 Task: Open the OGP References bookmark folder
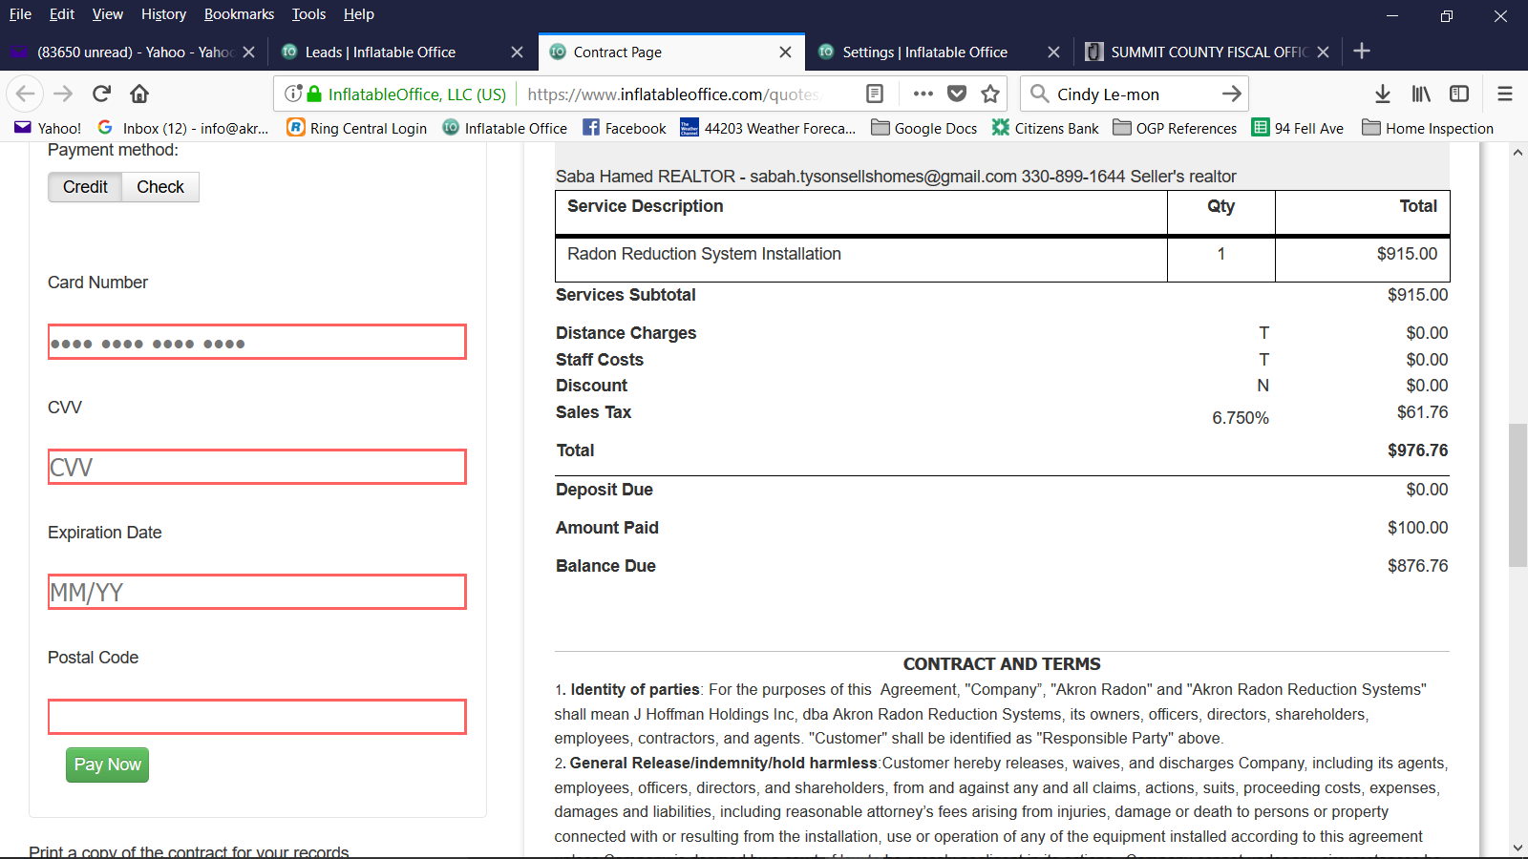(x=1175, y=128)
